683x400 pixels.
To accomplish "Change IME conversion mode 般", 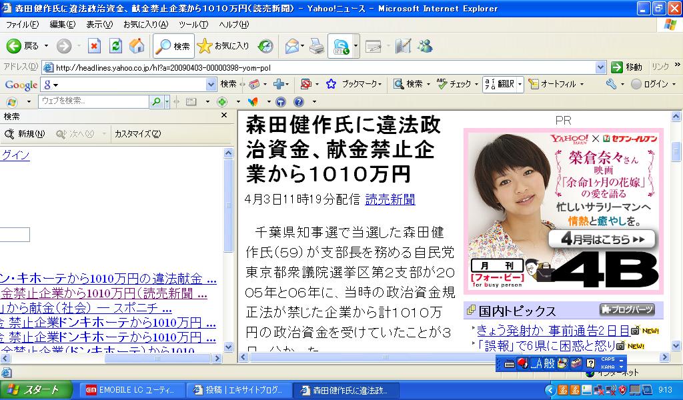I will tap(549, 363).
